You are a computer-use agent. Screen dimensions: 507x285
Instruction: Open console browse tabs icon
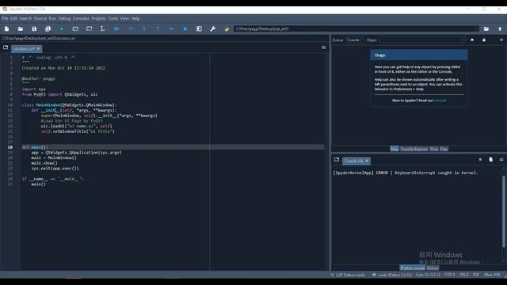click(337, 160)
